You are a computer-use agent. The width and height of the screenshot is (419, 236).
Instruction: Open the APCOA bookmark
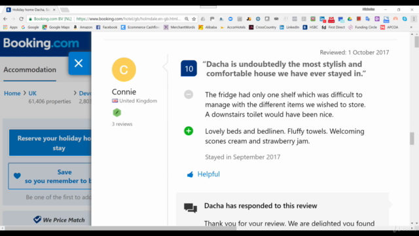pyautogui.click(x=390, y=28)
